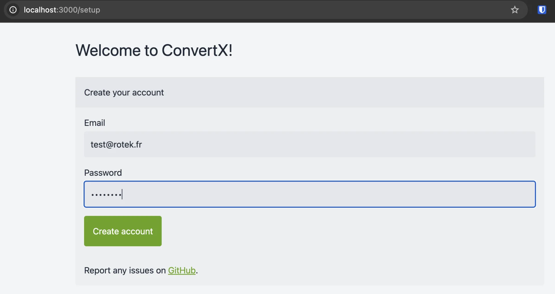Click the 'Create your account' header text

(x=124, y=93)
